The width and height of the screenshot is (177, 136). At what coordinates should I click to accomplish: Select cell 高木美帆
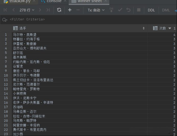point(80,57)
